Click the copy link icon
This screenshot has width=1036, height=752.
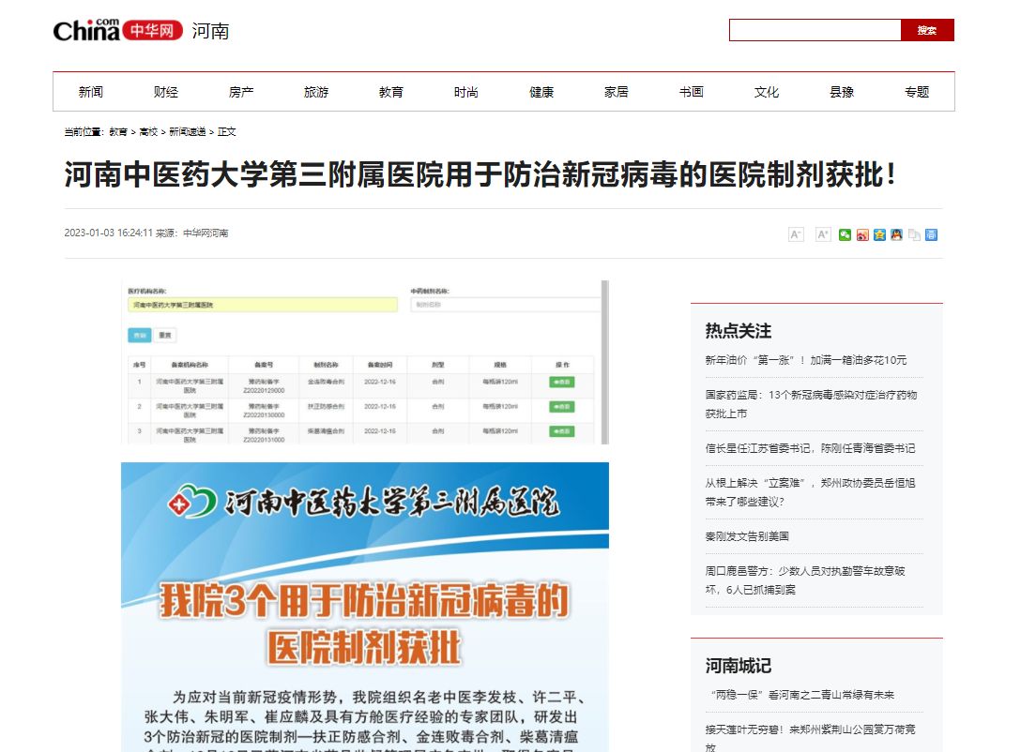914,234
